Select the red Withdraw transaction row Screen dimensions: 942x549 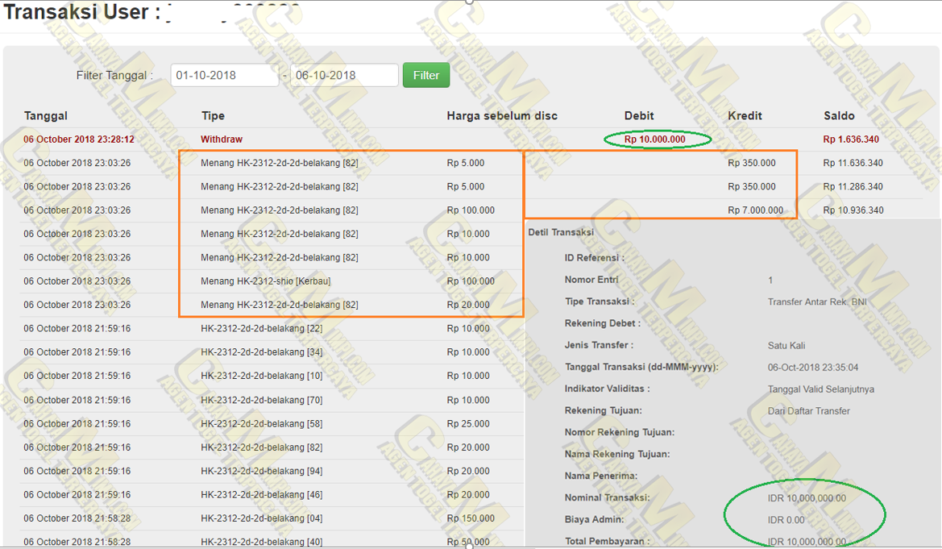[222, 139]
